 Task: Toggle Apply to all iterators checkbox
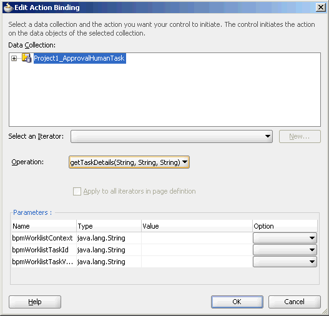[77, 191]
